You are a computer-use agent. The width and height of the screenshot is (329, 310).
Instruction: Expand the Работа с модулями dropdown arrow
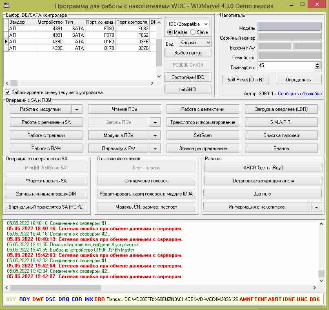(x=77, y=109)
